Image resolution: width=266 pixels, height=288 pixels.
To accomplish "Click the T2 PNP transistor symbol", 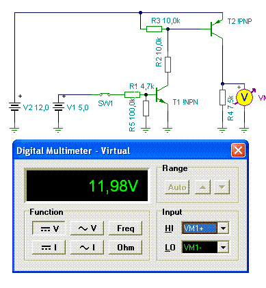I will (x=216, y=29).
